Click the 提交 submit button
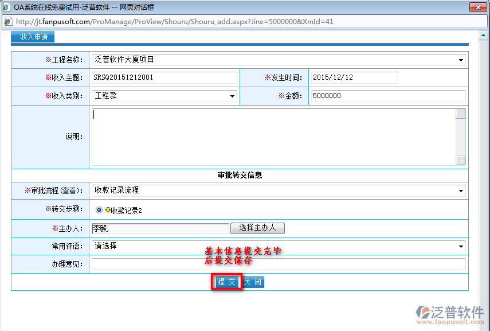Screen dimensions: 490x331 tap(226, 282)
